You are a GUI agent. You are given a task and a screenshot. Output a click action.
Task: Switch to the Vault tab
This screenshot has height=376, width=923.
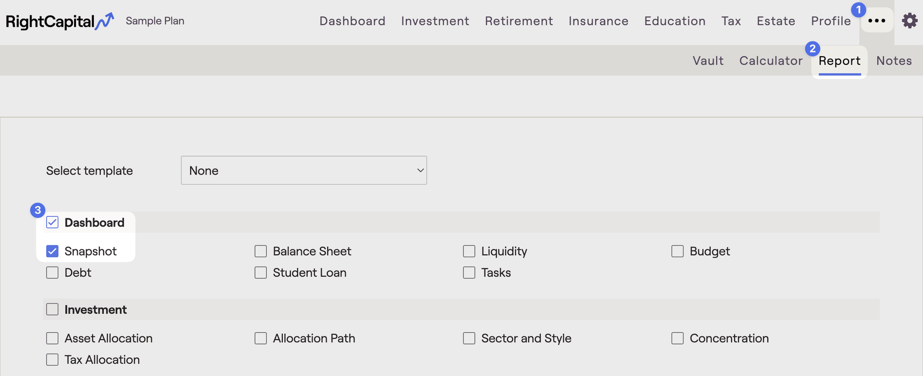[708, 61]
